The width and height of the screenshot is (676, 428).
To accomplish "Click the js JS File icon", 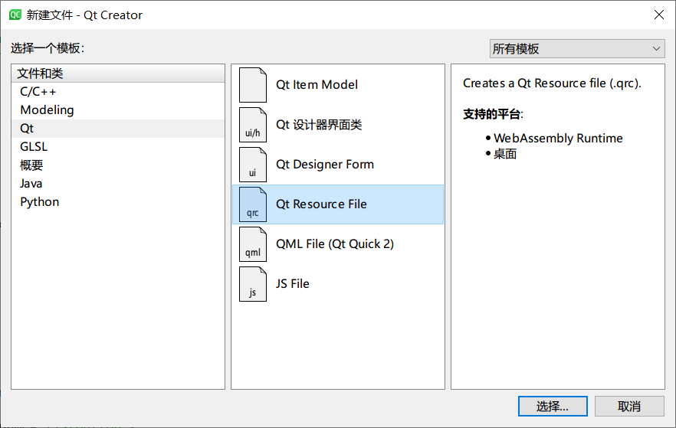I will click(253, 284).
